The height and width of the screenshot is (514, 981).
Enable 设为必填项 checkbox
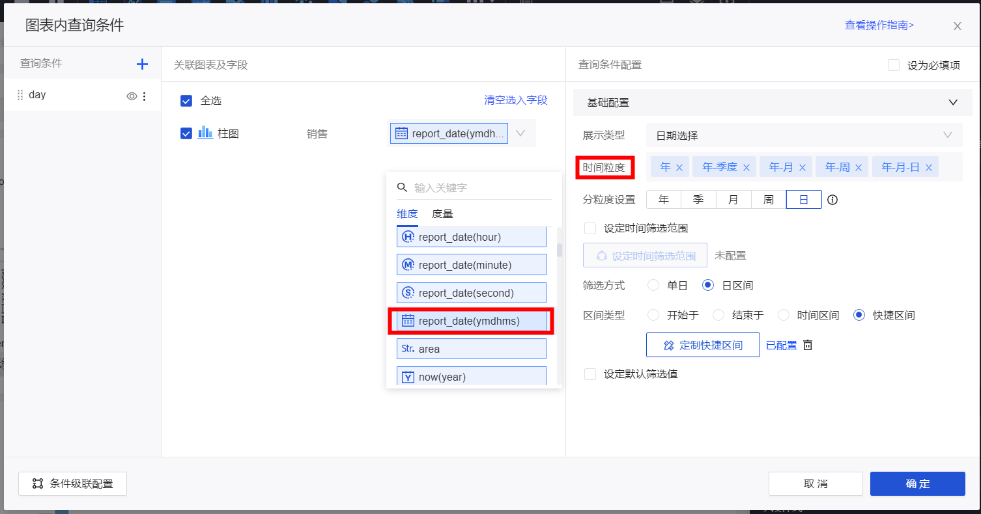tap(894, 65)
